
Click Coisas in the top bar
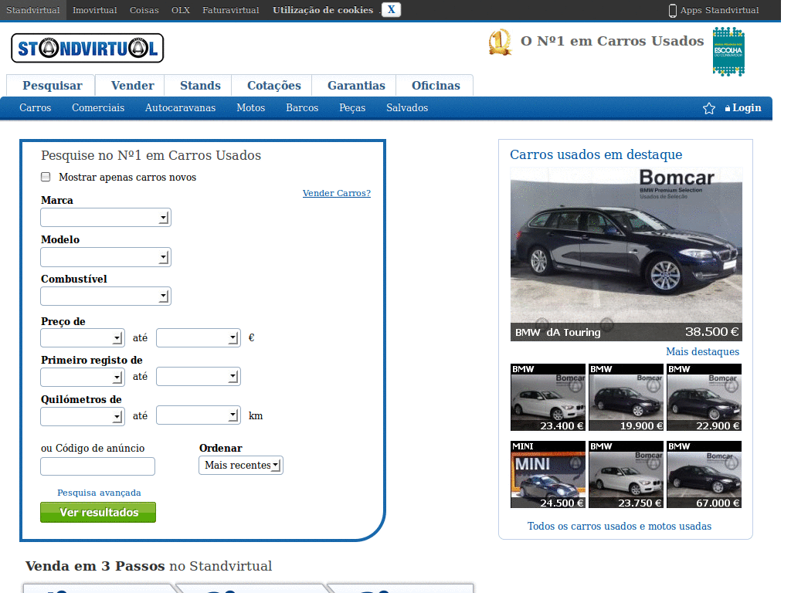click(x=144, y=10)
